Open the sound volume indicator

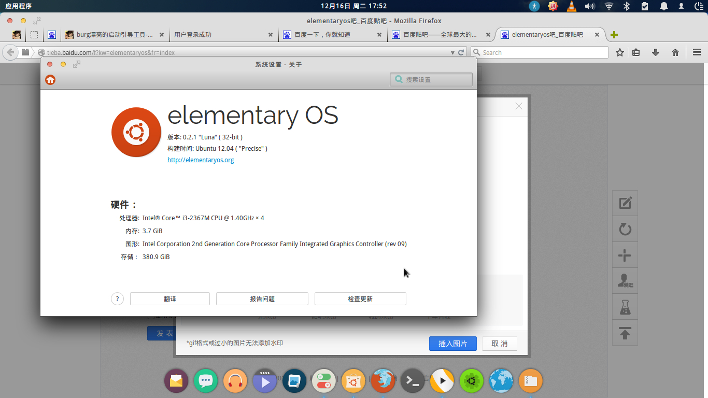(590, 6)
